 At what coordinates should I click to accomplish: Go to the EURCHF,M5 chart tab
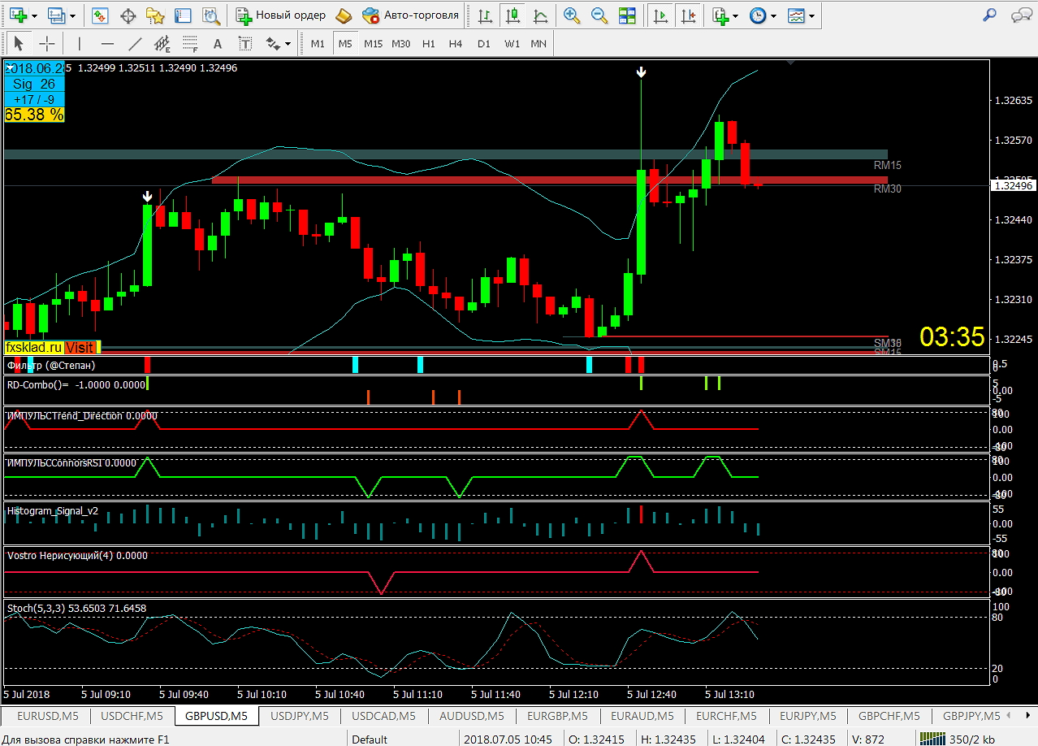[726, 716]
